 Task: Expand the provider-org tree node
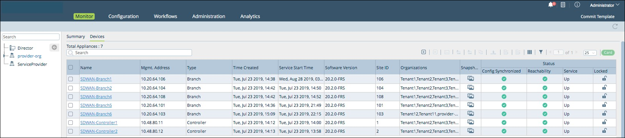pyautogui.click(x=5, y=56)
